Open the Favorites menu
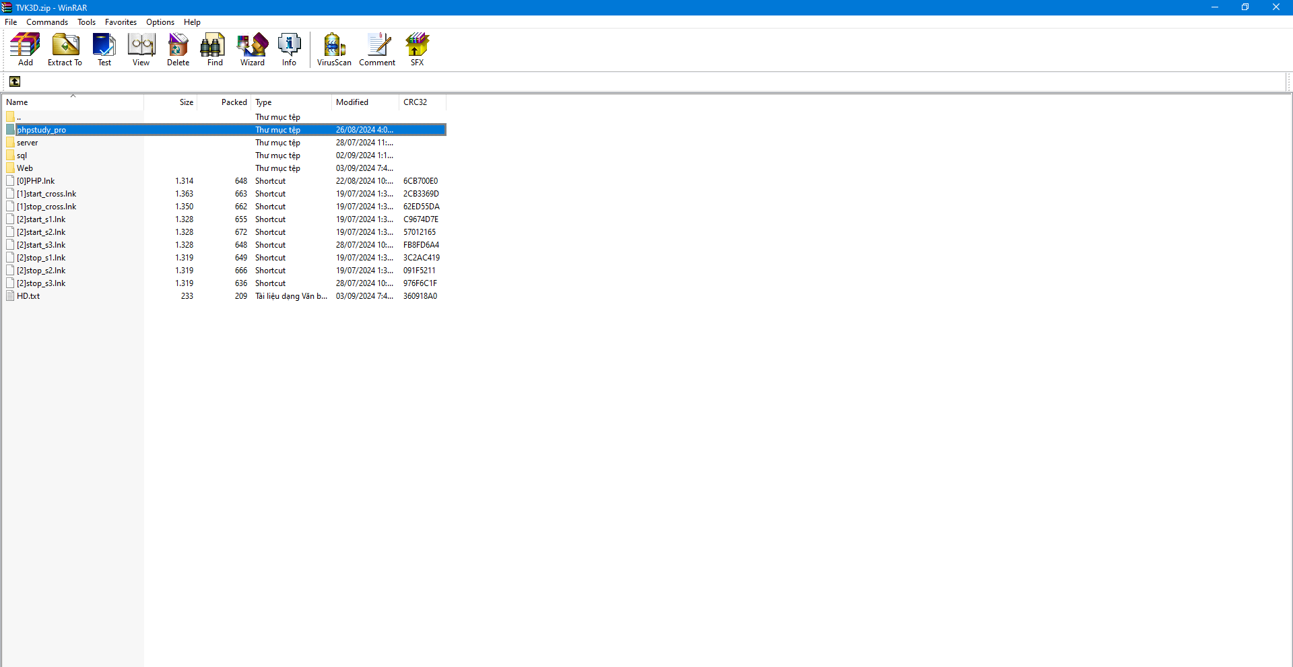The width and height of the screenshot is (1293, 667). (x=121, y=22)
